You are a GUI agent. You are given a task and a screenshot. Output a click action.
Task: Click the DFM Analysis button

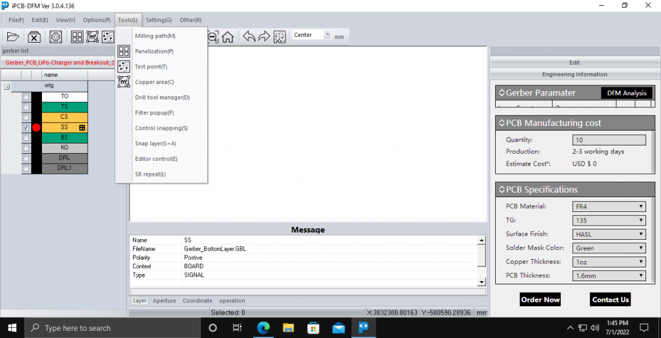click(x=626, y=93)
